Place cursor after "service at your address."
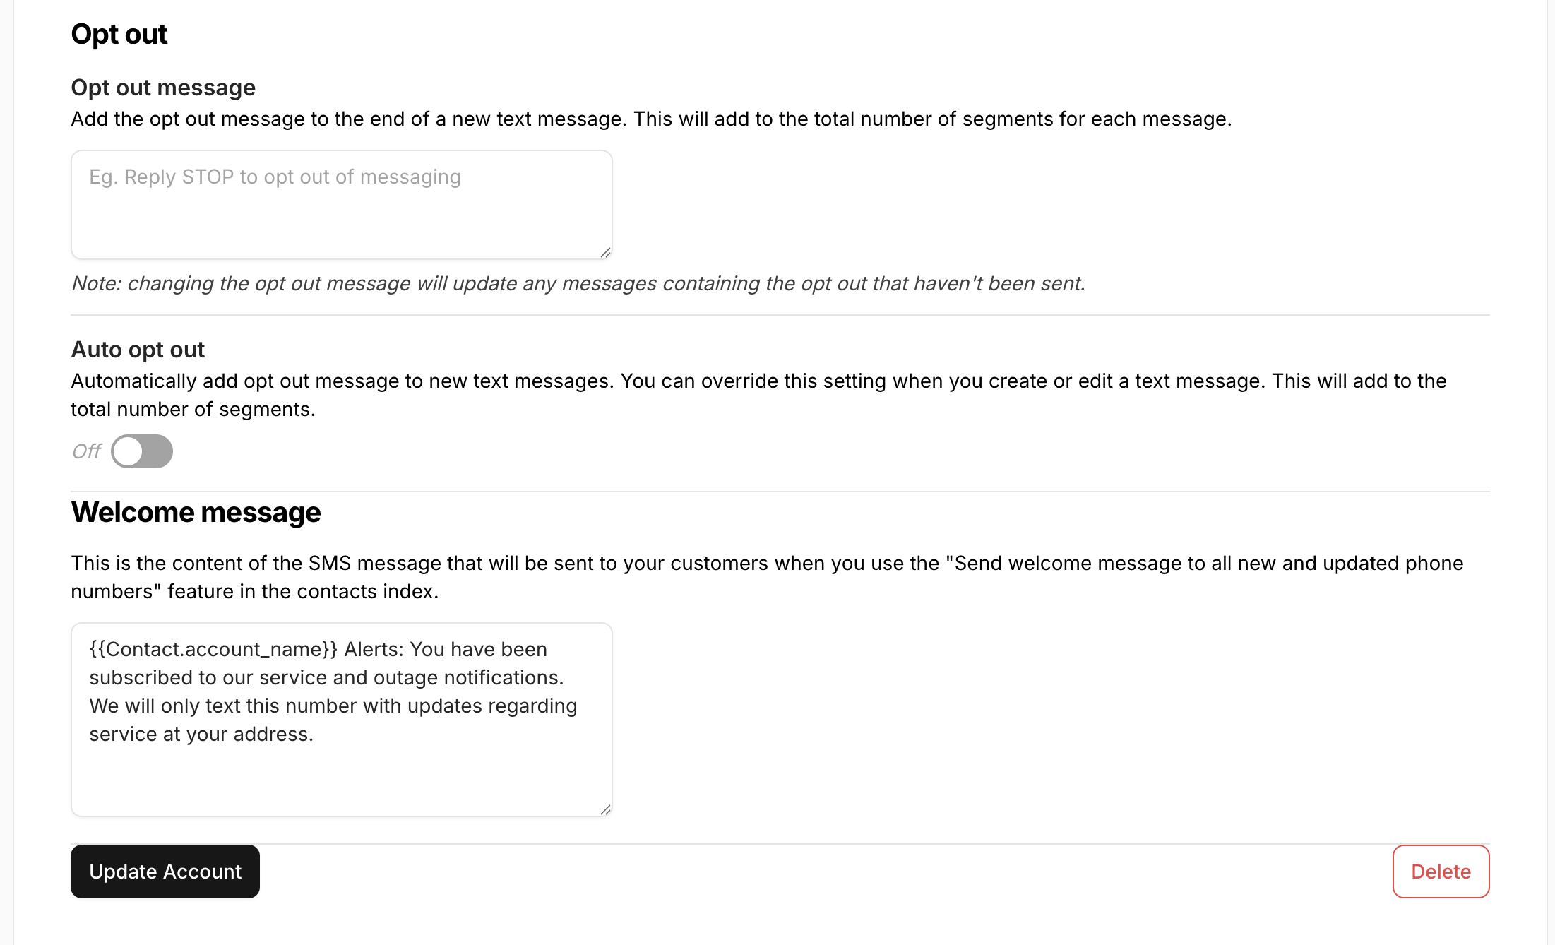This screenshot has height=945, width=1555. point(315,735)
